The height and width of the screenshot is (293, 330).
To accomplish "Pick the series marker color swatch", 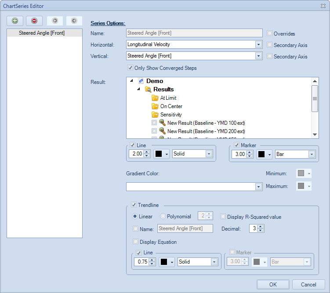I will 265,154.
